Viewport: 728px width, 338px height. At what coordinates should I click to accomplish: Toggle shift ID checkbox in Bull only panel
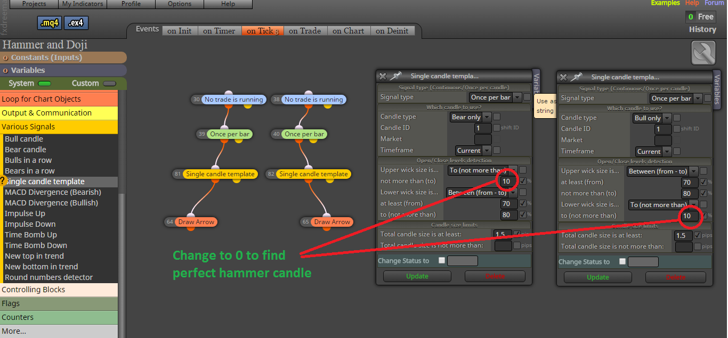677,129
